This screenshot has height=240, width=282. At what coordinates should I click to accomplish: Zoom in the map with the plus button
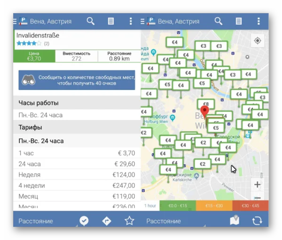(x=257, y=184)
